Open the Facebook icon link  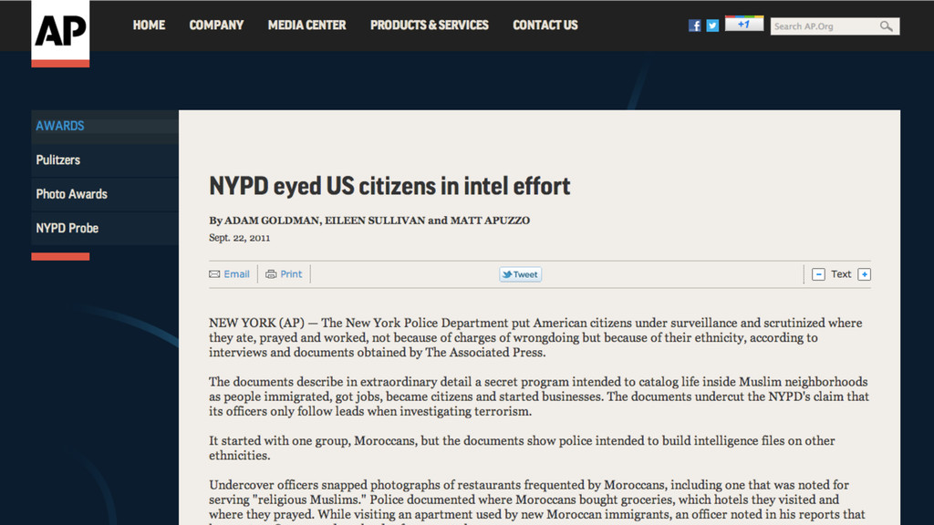coord(694,26)
